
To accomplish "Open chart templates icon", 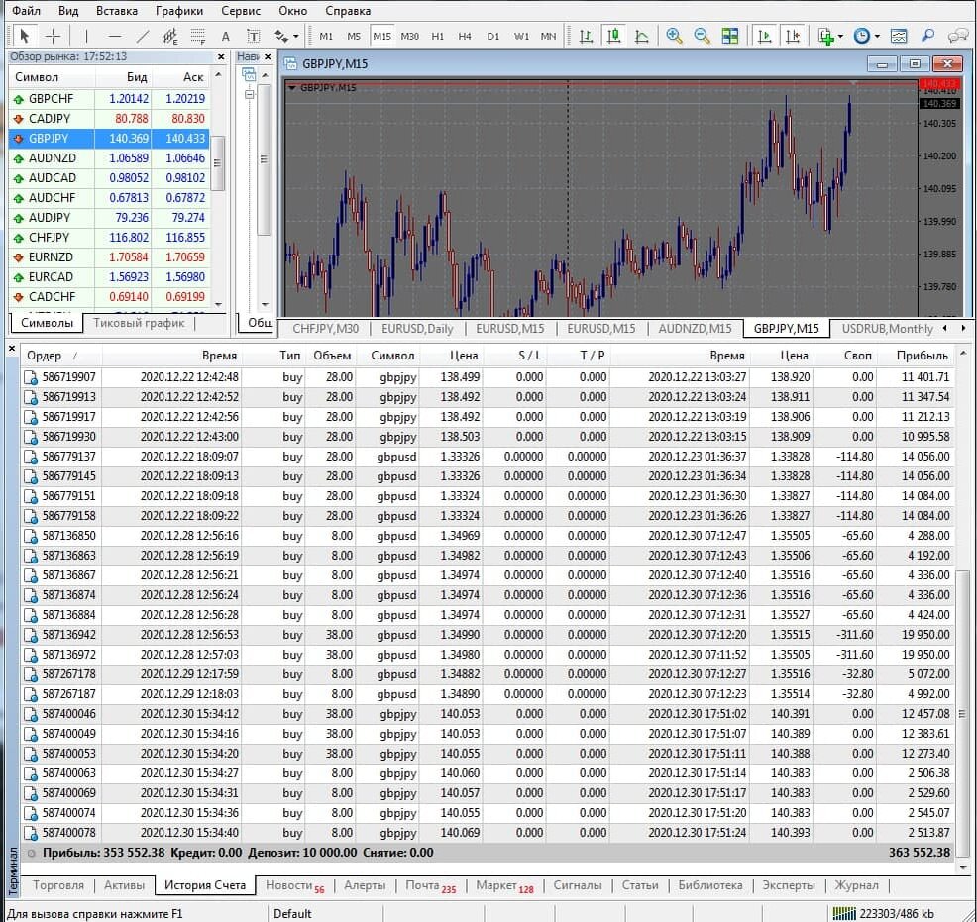I will pos(899,36).
